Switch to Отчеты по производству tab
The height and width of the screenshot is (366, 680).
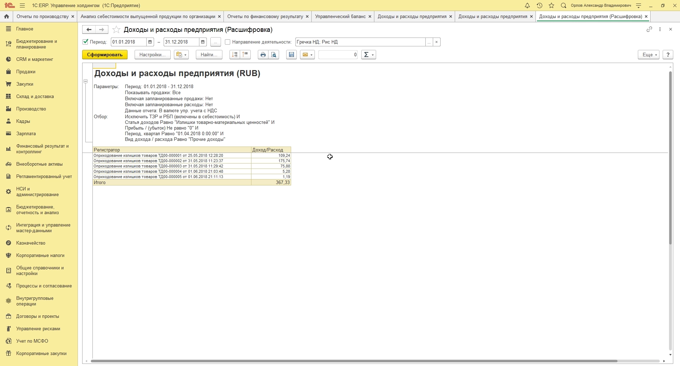coord(42,17)
